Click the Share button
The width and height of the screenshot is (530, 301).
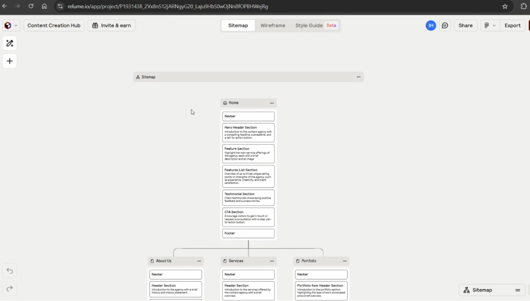465,26
